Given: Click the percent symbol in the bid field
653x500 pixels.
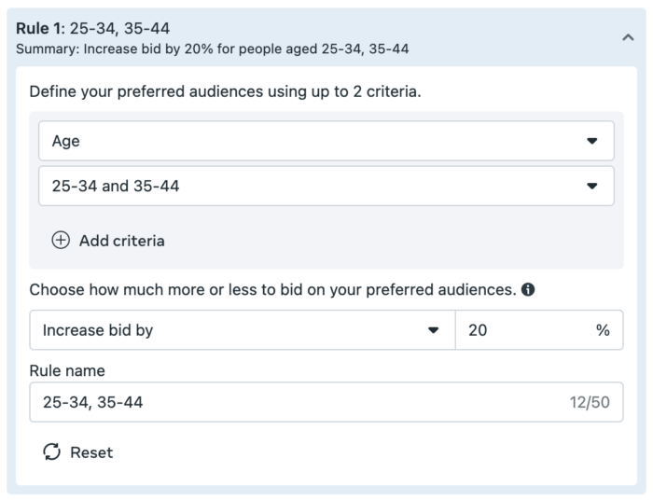Looking at the screenshot, I should coord(603,330).
